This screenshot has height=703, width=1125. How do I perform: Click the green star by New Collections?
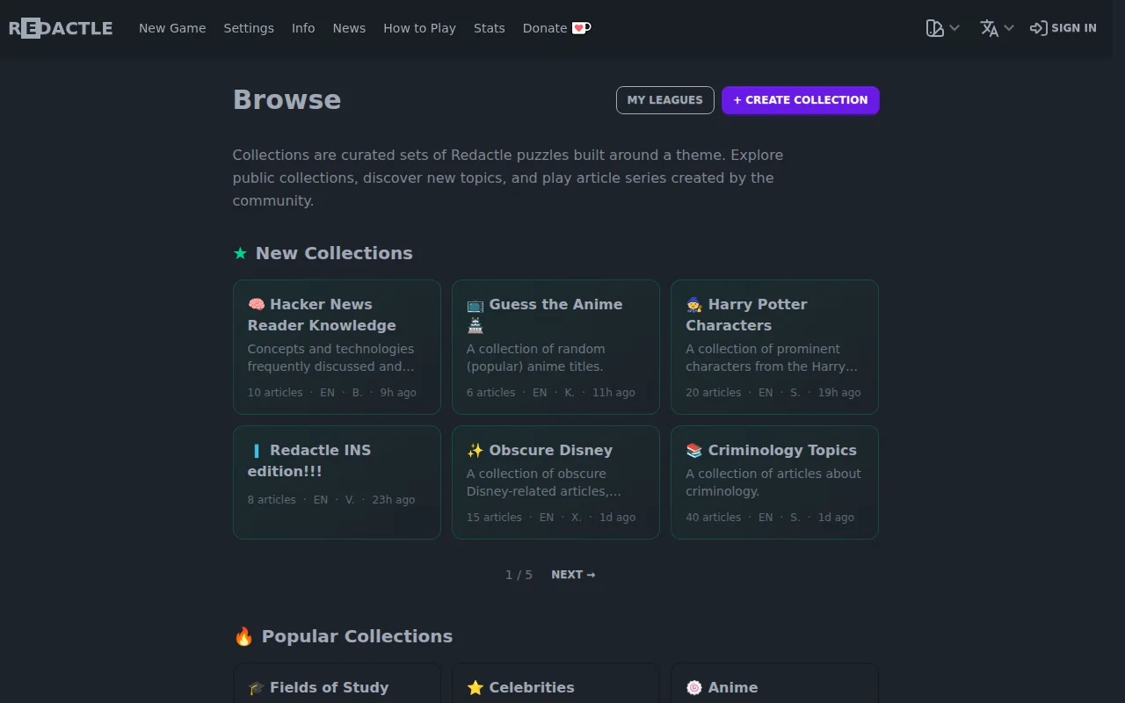click(240, 253)
